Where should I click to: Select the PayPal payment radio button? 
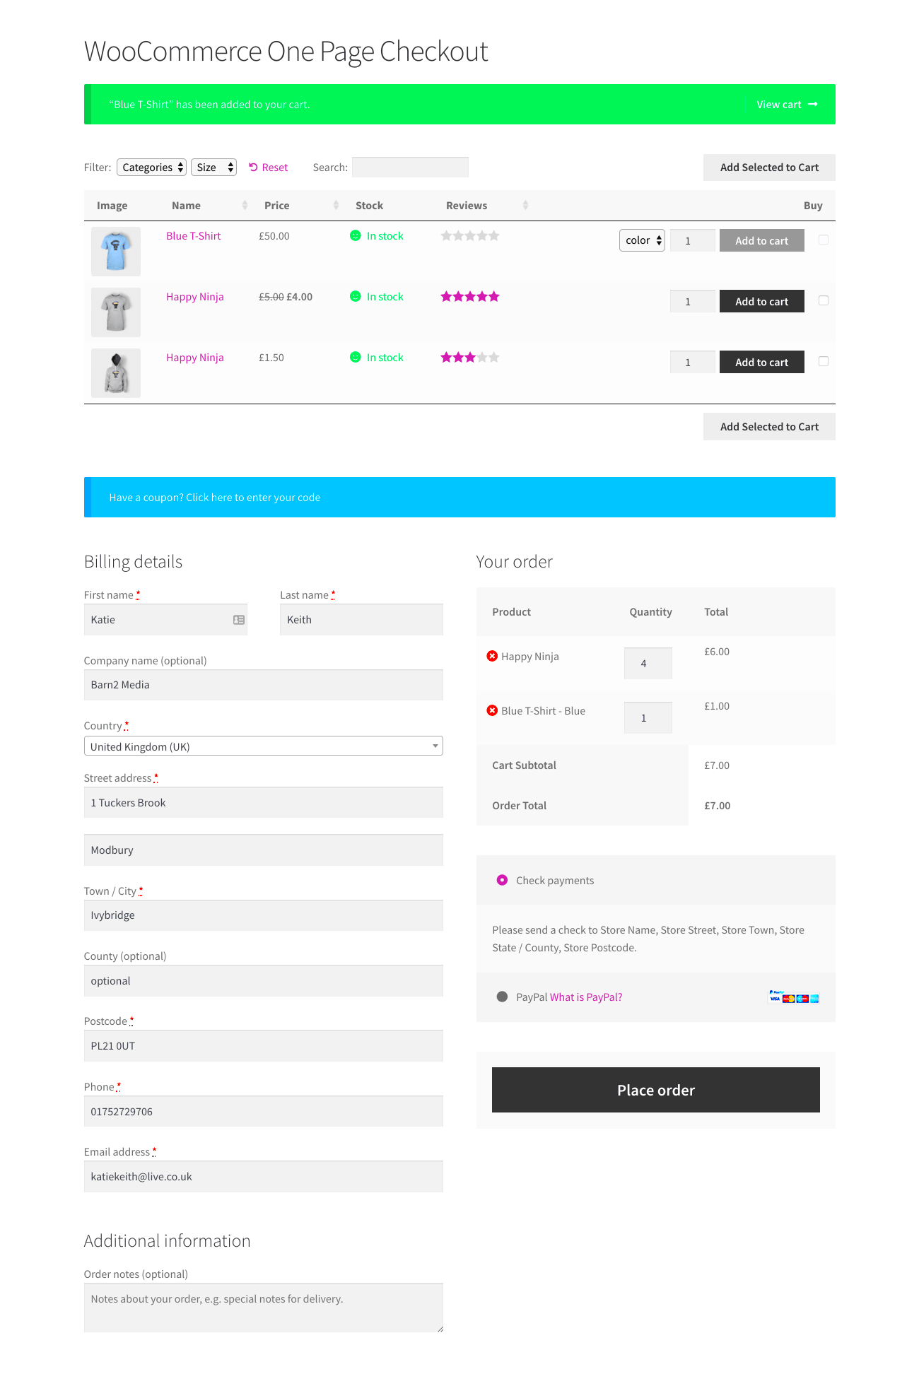[x=502, y=997]
